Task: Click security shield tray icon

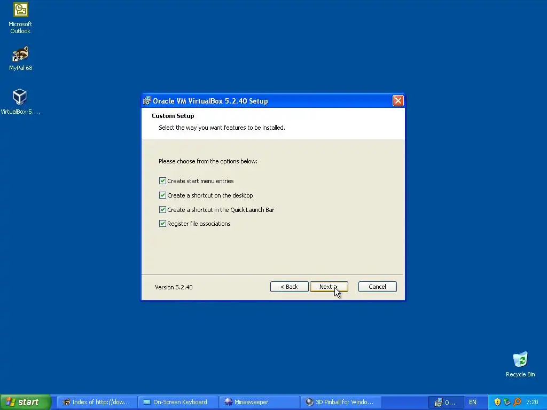Action: pos(497,402)
